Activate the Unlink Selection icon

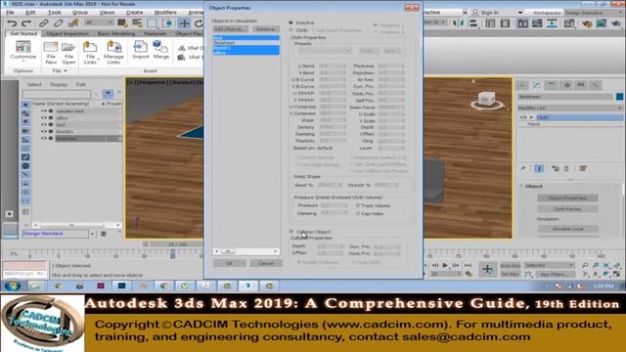[x=59, y=23]
